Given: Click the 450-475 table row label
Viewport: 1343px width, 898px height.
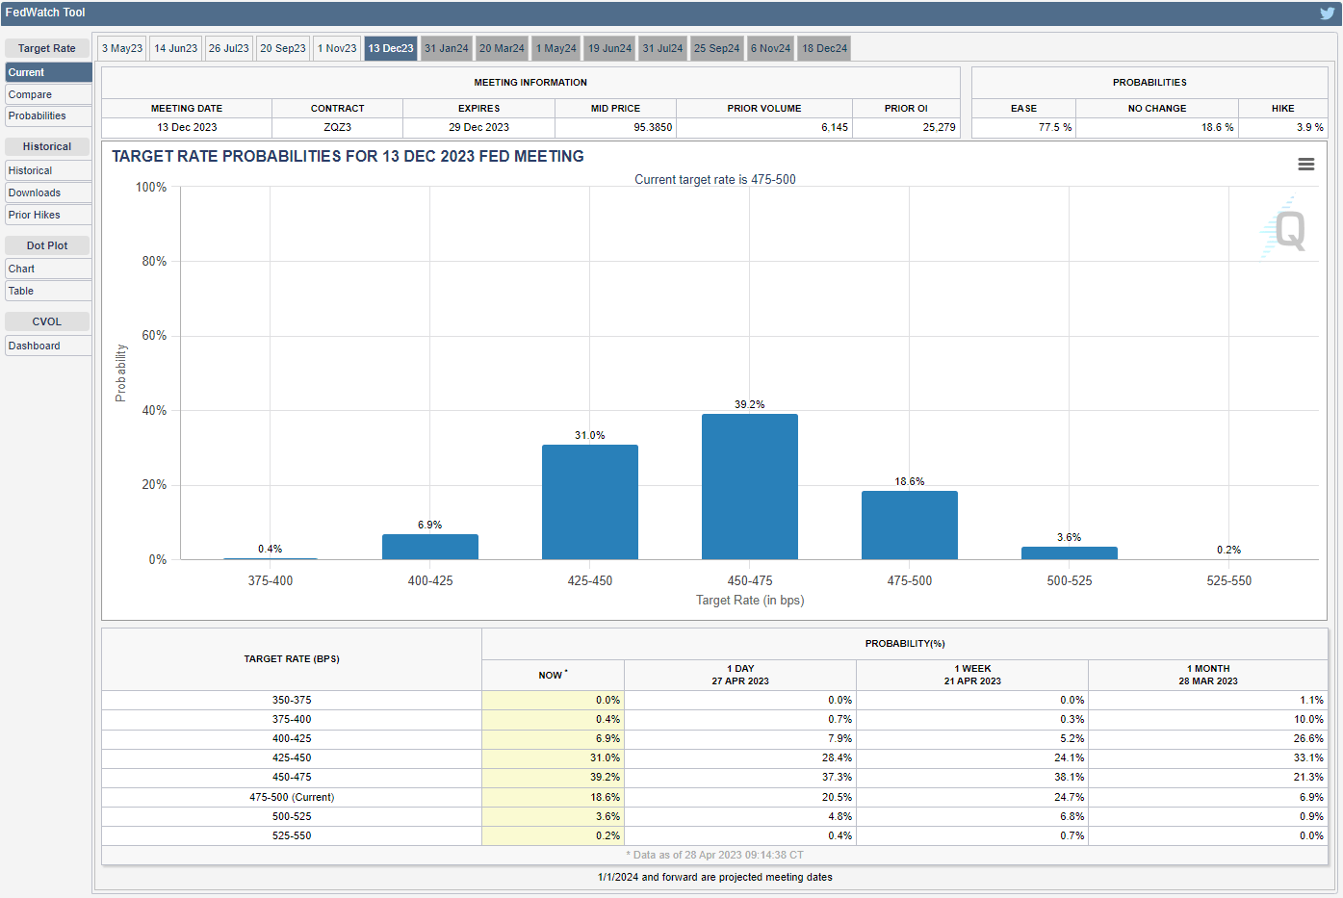Looking at the screenshot, I should pyautogui.click(x=292, y=777).
